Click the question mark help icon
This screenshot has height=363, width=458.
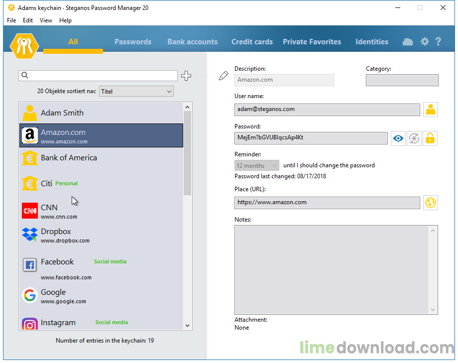(438, 42)
